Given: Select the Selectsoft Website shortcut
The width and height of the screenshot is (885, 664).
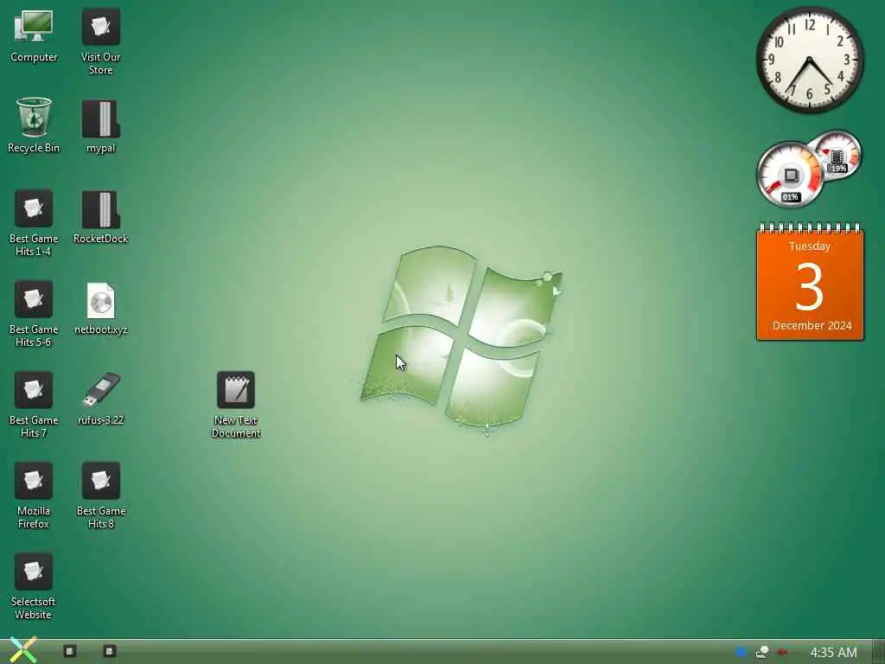Looking at the screenshot, I should [34, 586].
